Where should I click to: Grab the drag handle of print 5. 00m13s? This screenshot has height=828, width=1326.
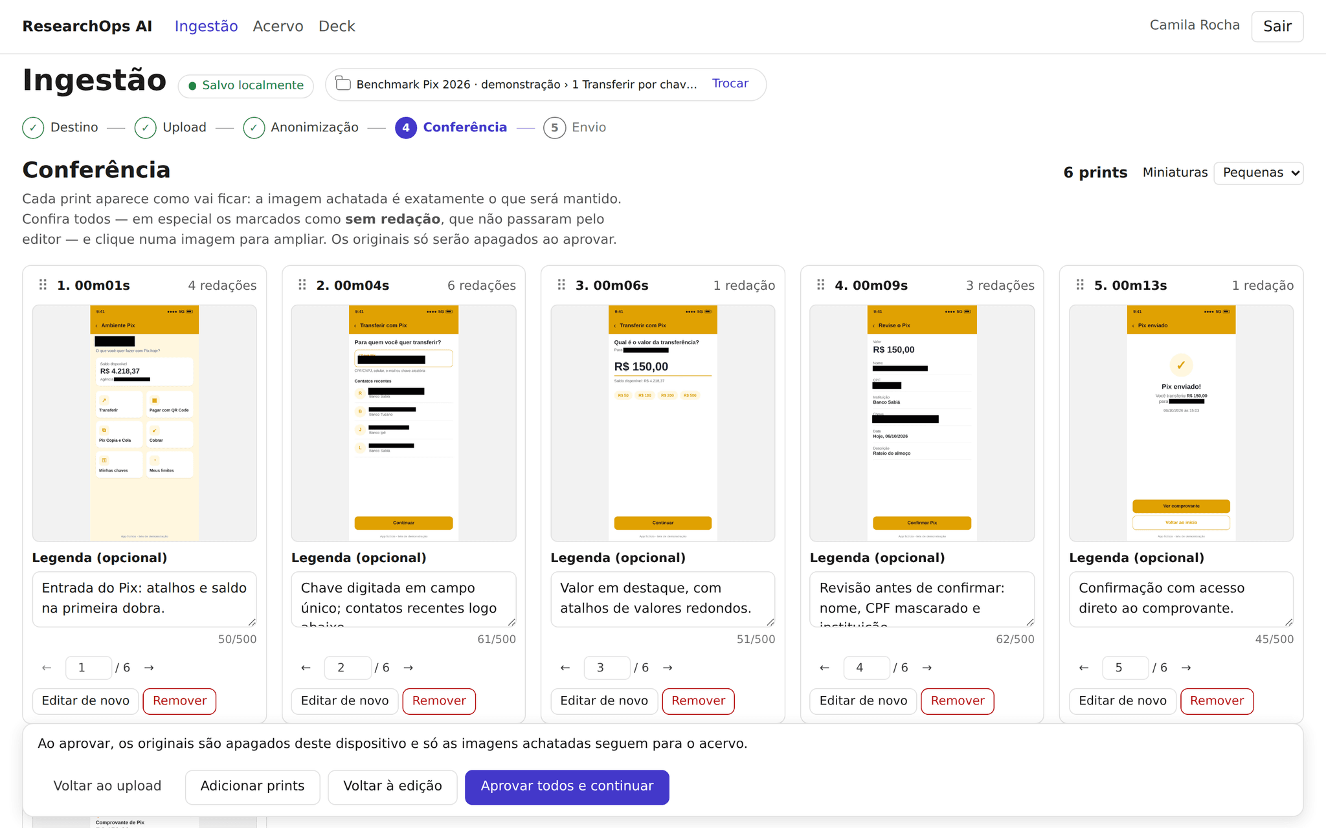pos(1080,285)
